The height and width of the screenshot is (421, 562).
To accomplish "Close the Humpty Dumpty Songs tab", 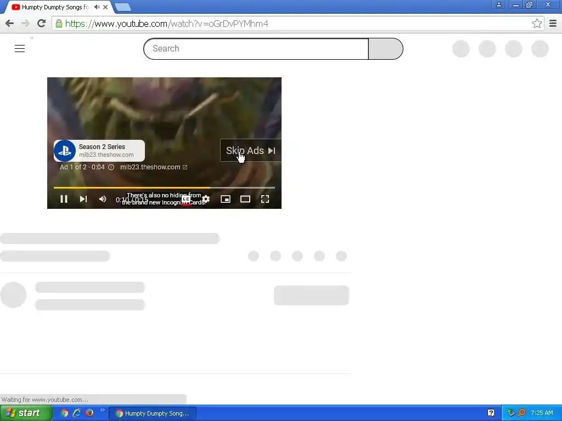I will pos(105,7).
